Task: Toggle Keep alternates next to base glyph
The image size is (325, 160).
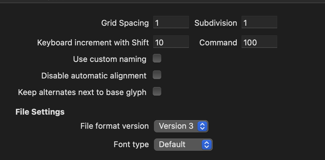Action: [x=157, y=92]
